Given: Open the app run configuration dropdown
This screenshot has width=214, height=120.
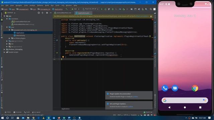Looking at the screenshot, I should pos(75,9).
